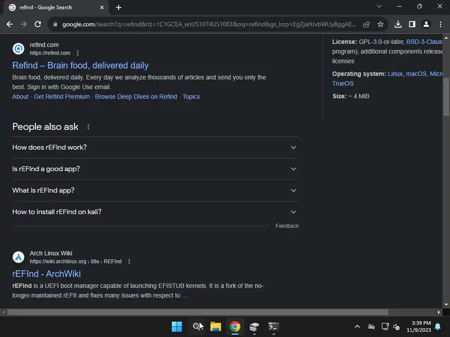Open the tab search dropdown arrow
This screenshot has width=450, height=337.
click(x=379, y=6)
